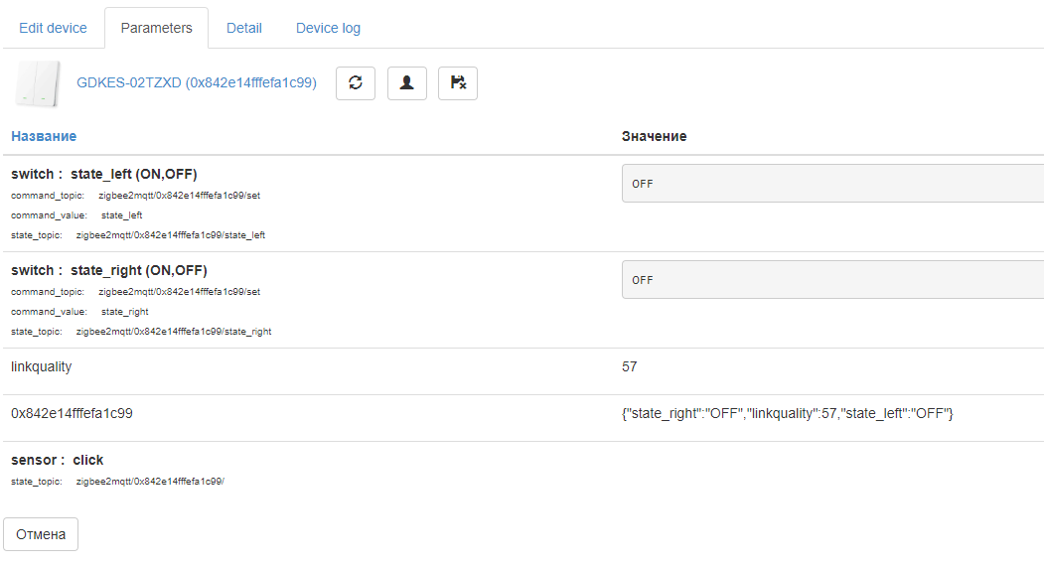This screenshot has height=567, width=1044.
Task: Select the Parameters tab
Action: 156,28
